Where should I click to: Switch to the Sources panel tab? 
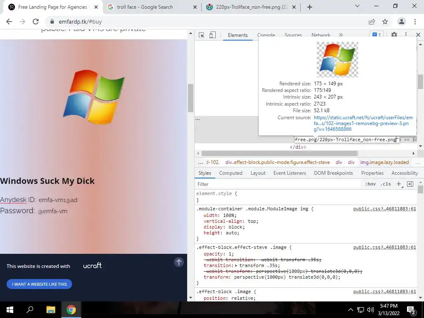click(x=293, y=35)
